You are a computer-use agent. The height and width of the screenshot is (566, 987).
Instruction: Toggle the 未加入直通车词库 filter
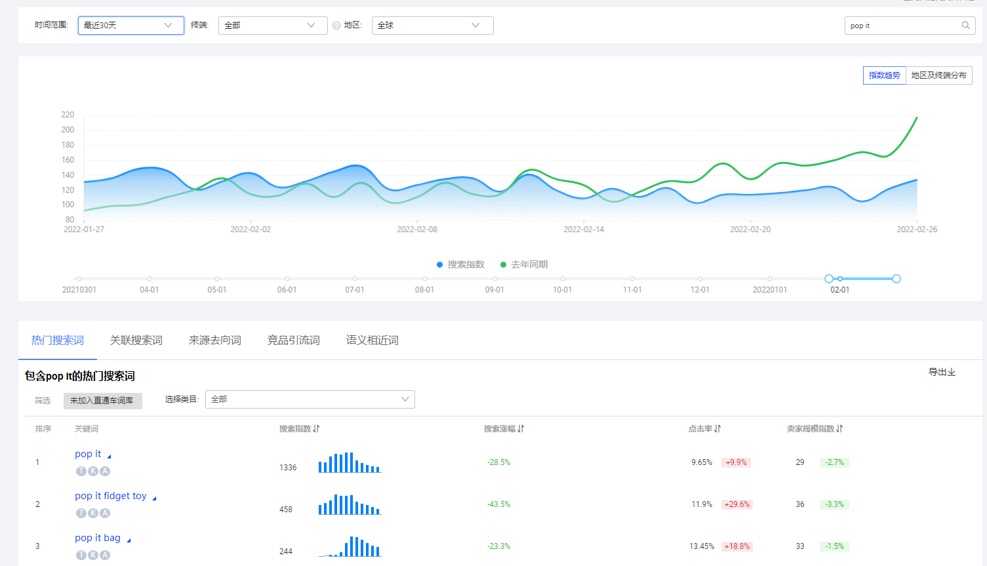(102, 400)
